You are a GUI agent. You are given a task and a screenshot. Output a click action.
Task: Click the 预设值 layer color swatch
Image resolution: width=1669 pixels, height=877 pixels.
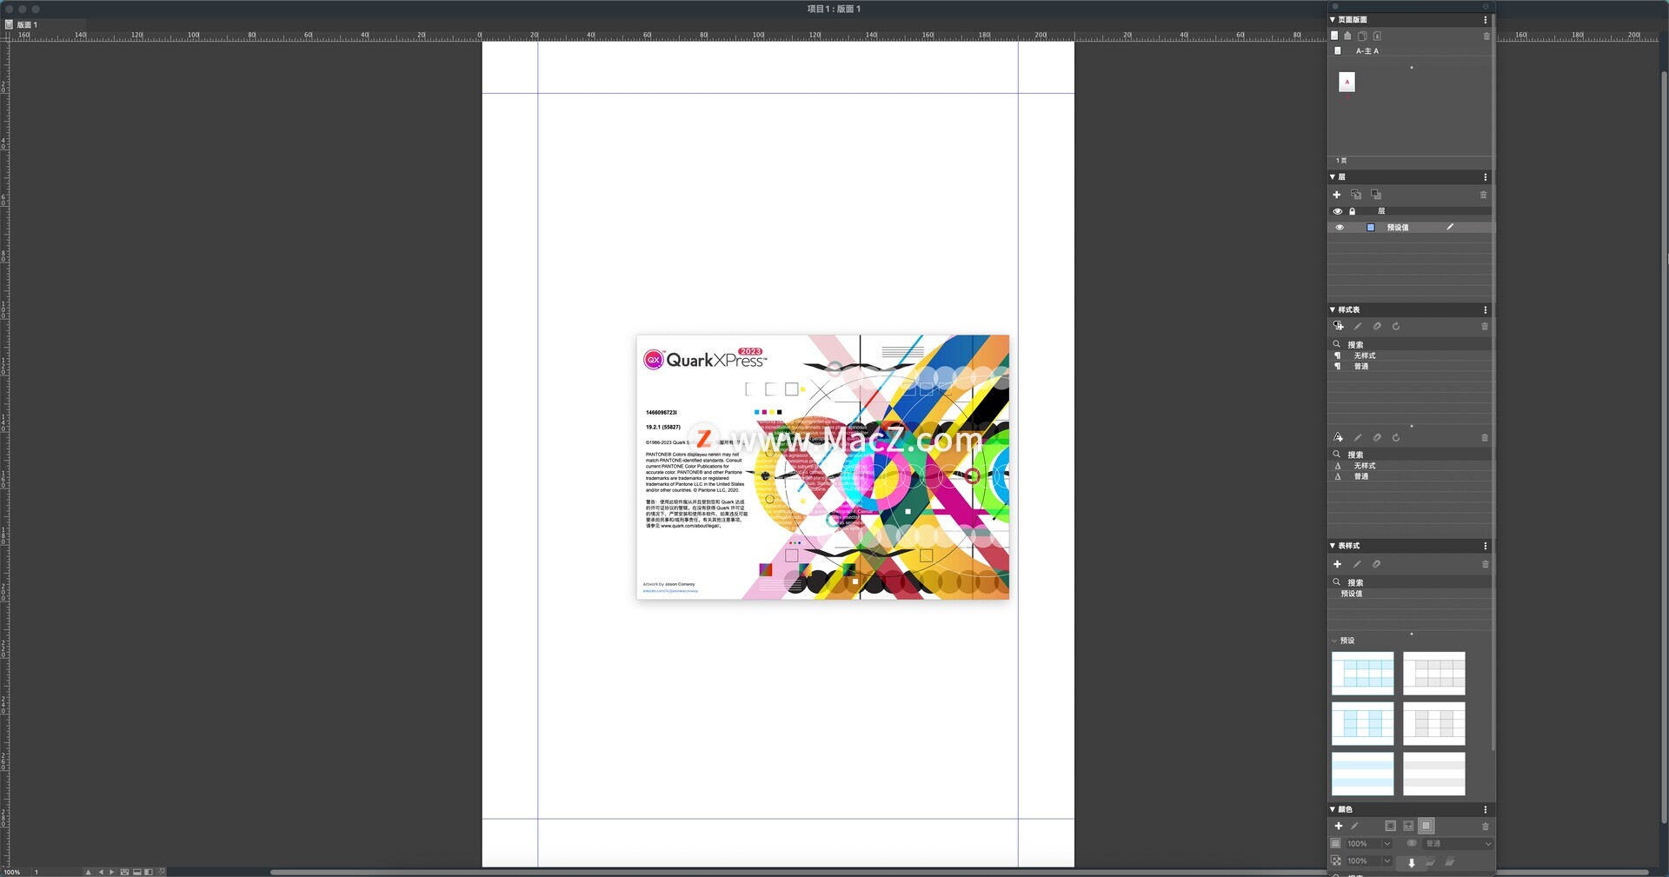click(x=1371, y=228)
